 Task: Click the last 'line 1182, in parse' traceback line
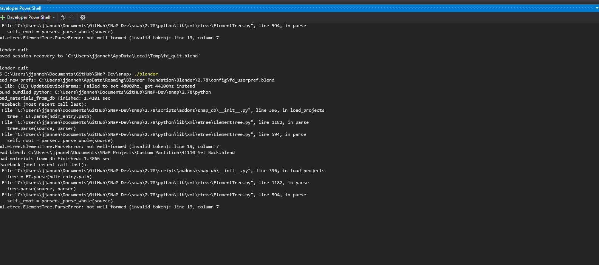pyautogui.click(x=155, y=183)
